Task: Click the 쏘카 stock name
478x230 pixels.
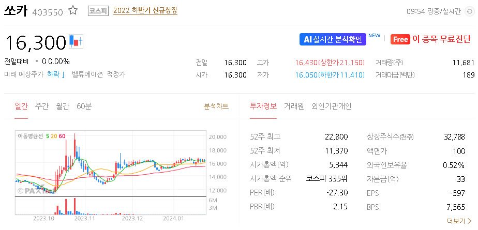Action: (16, 11)
